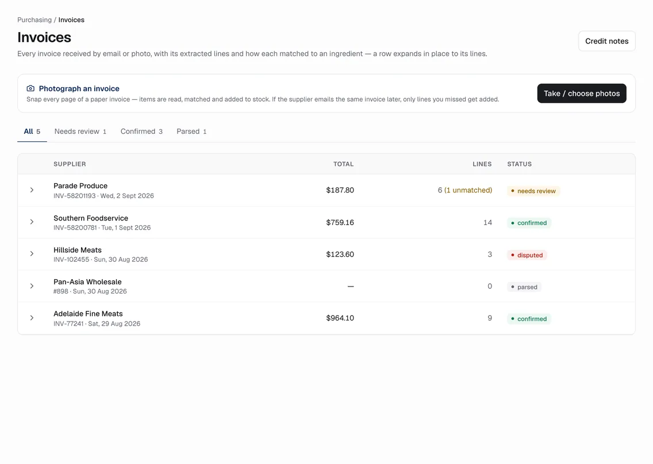Click the $123.60 total
This screenshot has height=464, width=653.
pyautogui.click(x=340, y=254)
